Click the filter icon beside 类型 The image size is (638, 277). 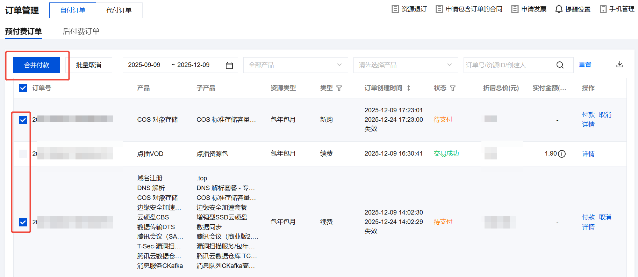[x=339, y=88]
